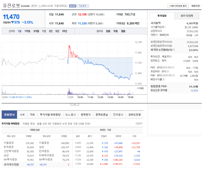This screenshot has height=169, width=204.
Task: Select the 전자공시 tab
Action: [118, 115]
